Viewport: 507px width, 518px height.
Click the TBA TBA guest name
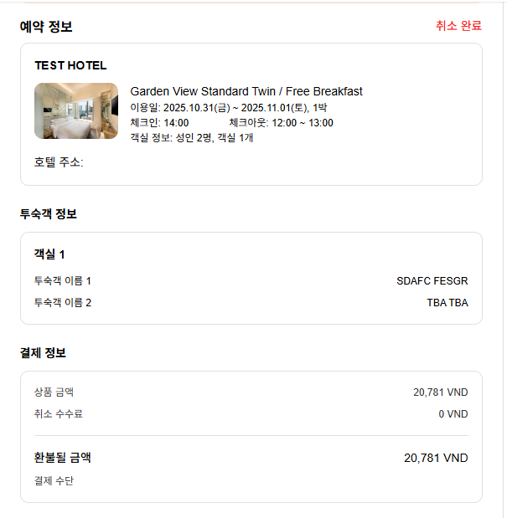(x=448, y=303)
